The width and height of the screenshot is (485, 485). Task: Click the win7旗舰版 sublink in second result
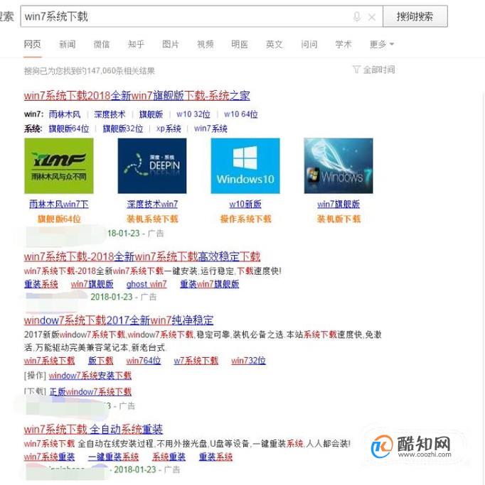92,284
